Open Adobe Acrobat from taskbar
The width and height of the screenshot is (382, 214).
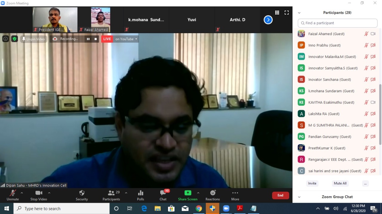(240, 209)
